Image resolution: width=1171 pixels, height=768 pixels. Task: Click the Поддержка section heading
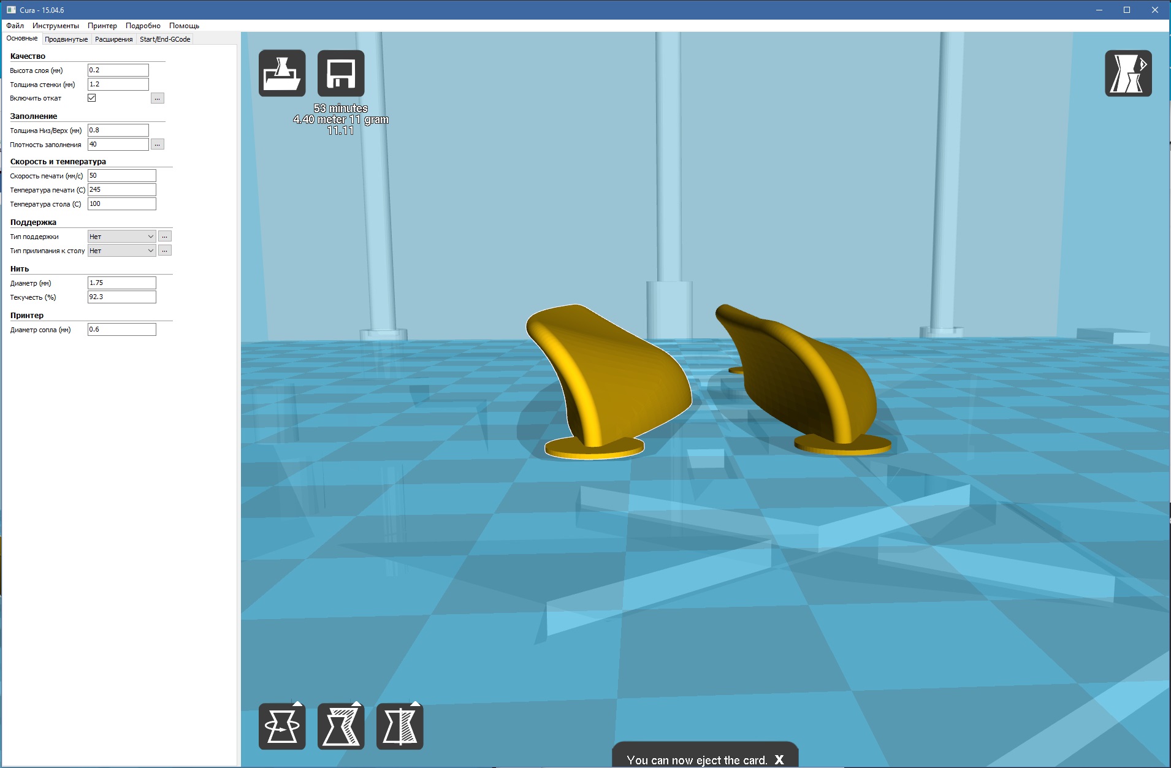click(x=33, y=222)
